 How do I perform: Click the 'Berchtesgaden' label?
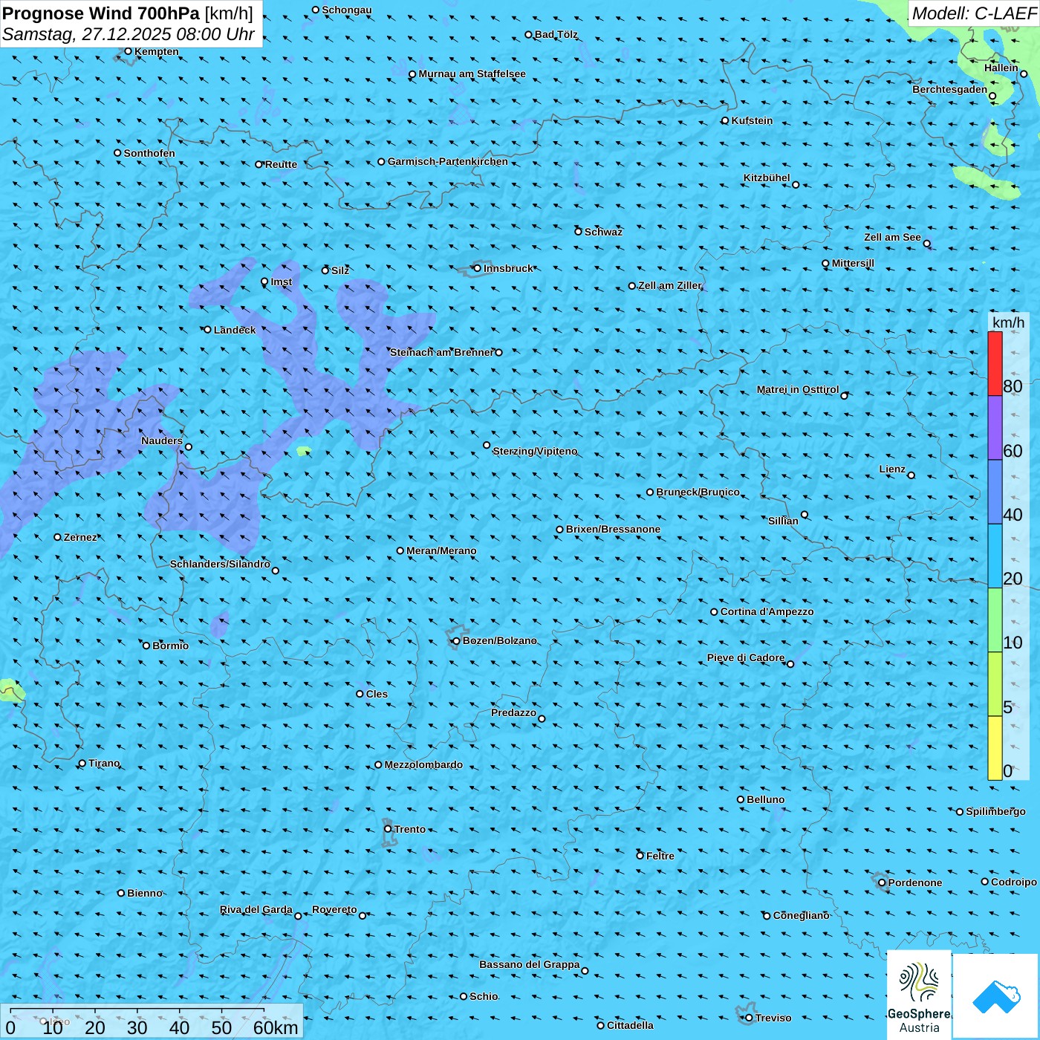950,89
